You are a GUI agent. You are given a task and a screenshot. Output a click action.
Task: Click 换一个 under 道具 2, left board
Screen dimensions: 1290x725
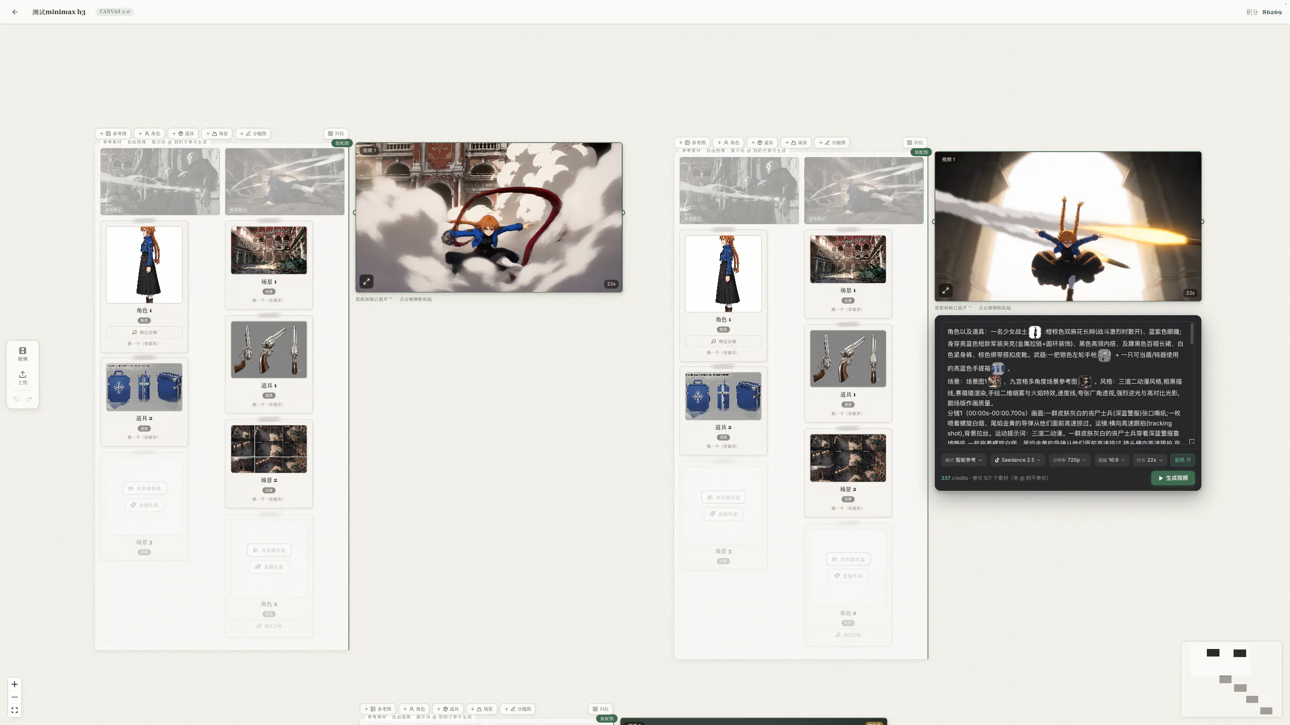pyautogui.click(x=143, y=438)
